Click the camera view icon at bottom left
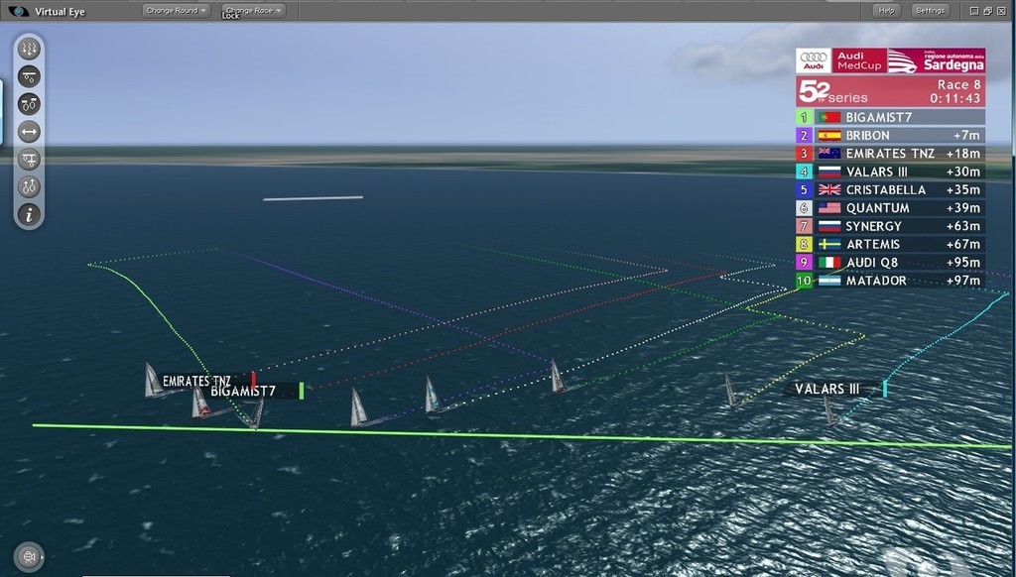 click(29, 557)
